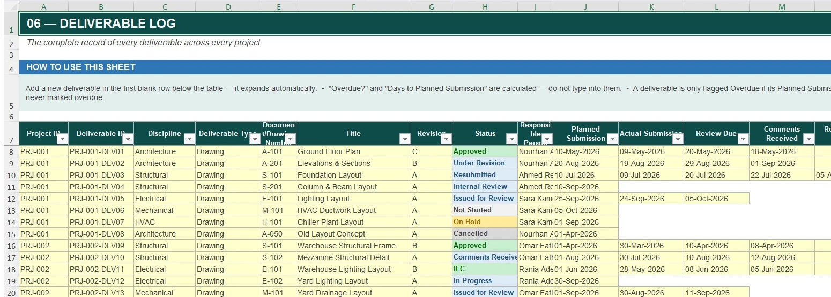
Task: Click the 'IFC' status cell
Action: tap(485, 269)
